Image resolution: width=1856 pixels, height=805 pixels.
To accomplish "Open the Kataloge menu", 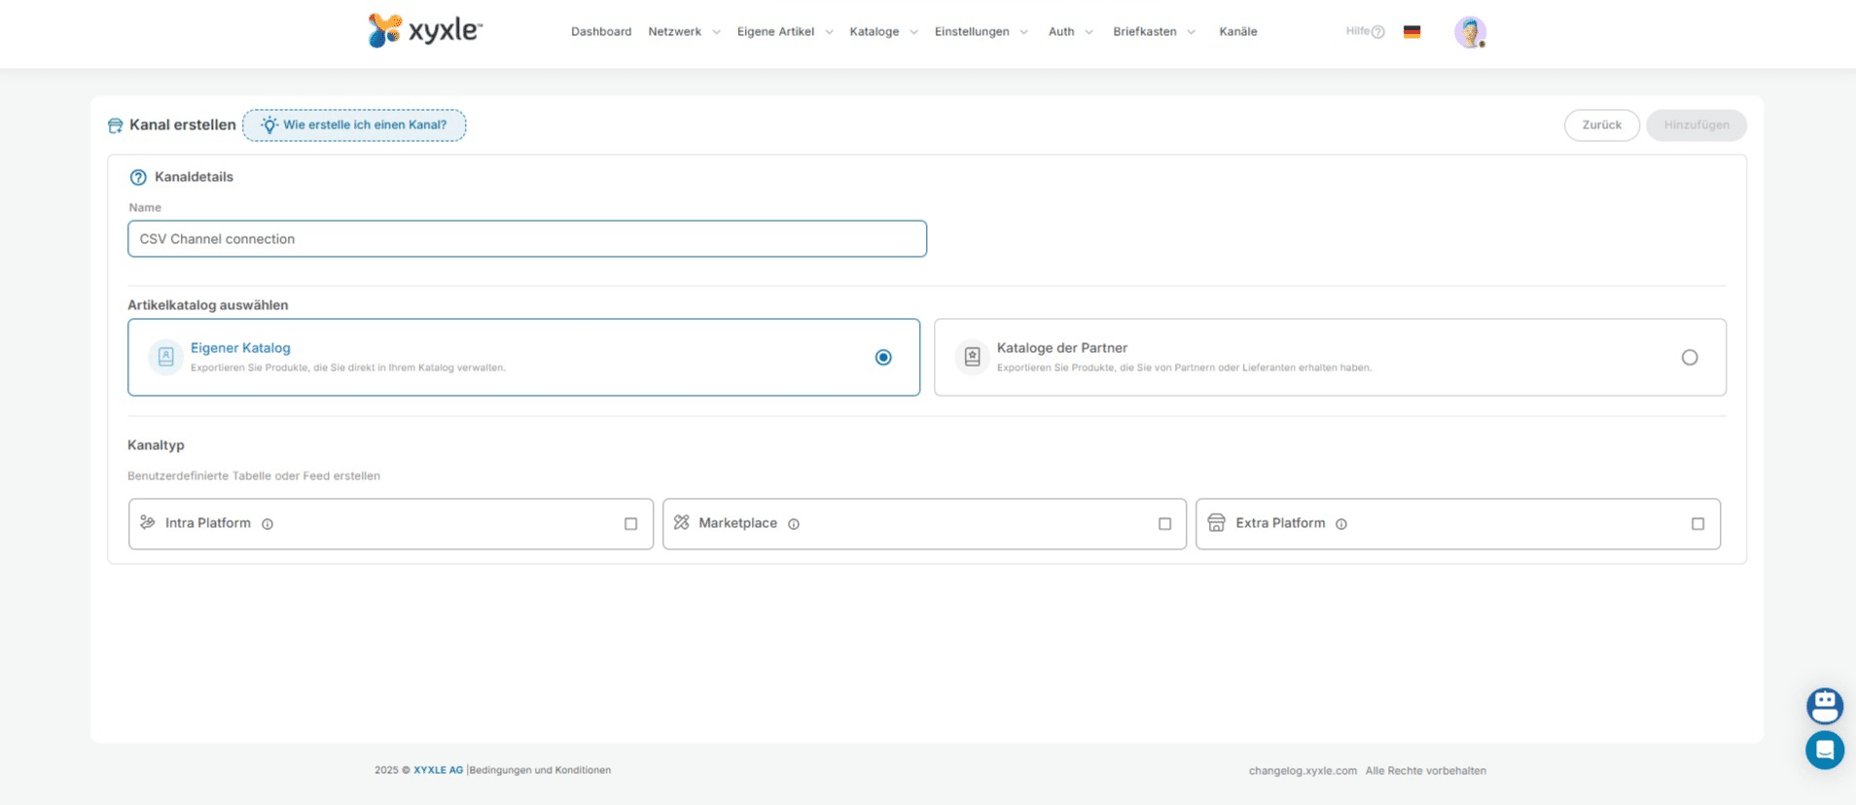I will pos(874,32).
